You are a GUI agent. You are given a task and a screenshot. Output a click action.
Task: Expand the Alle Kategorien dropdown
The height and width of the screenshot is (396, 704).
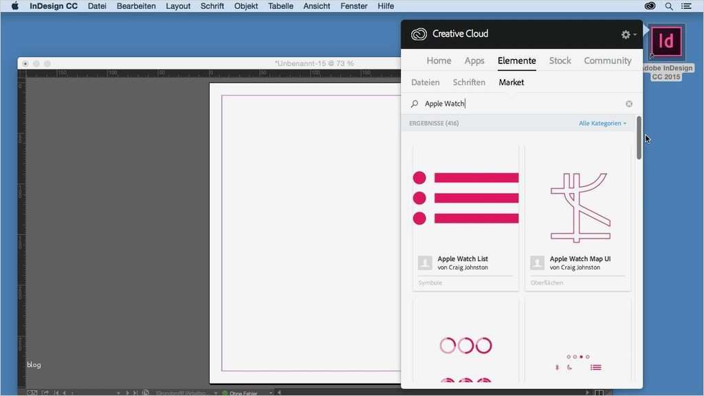602,123
